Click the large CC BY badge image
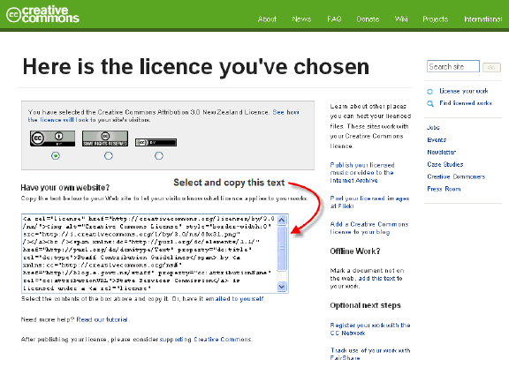This screenshot has width=509, height=367. [x=53, y=139]
